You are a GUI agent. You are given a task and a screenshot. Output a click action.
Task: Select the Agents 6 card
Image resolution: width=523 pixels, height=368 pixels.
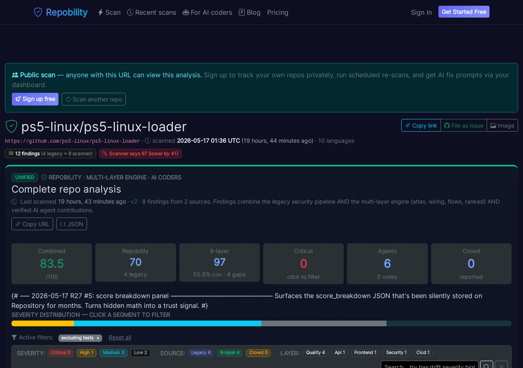pyautogui.click(x=387, y=264)
